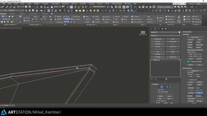The height and width of the screenshot is (116, 207).
Task: Click Configure Modifier Sets icon below stack
Action: point(166,79)
